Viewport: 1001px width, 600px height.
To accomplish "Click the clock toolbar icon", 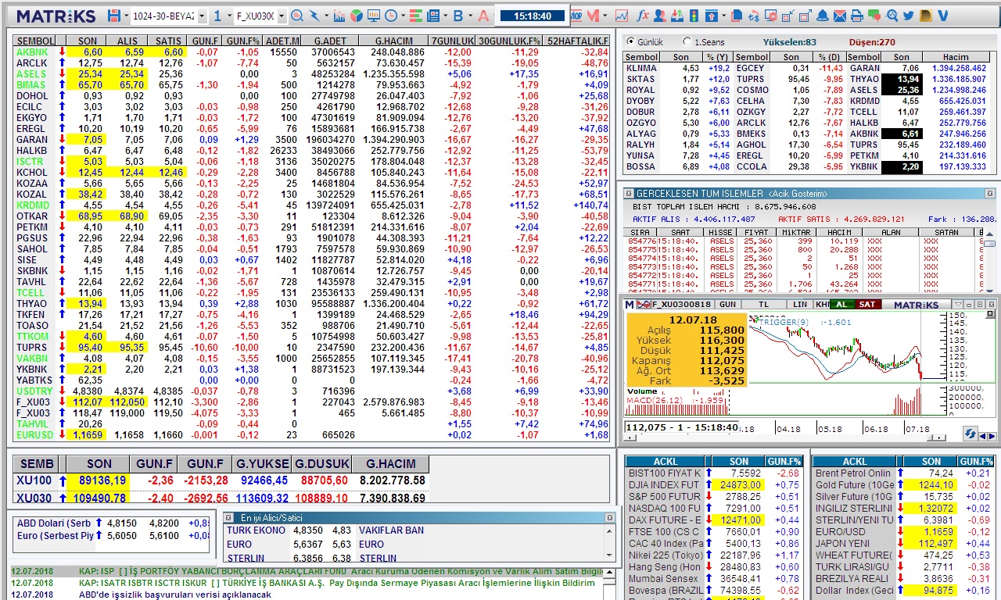I will [x=390, y=16].
